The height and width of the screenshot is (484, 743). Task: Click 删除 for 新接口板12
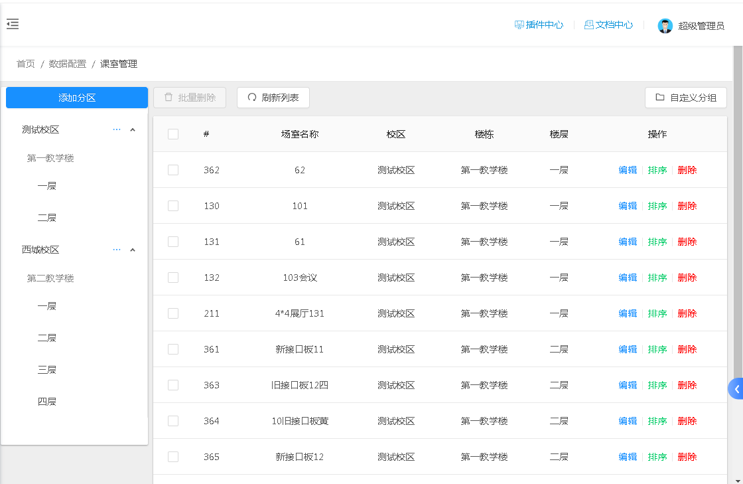coord(687,457)
